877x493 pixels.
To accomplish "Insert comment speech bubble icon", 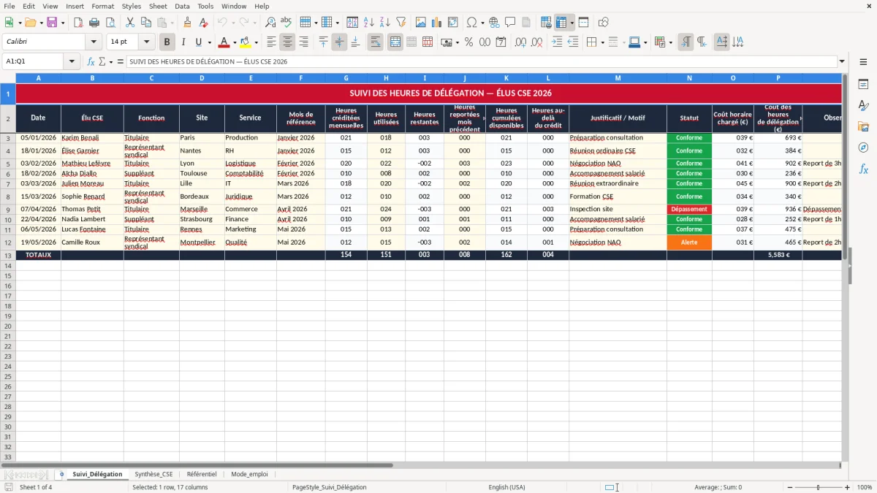I will pyautogui.click(x=510, y=23).
